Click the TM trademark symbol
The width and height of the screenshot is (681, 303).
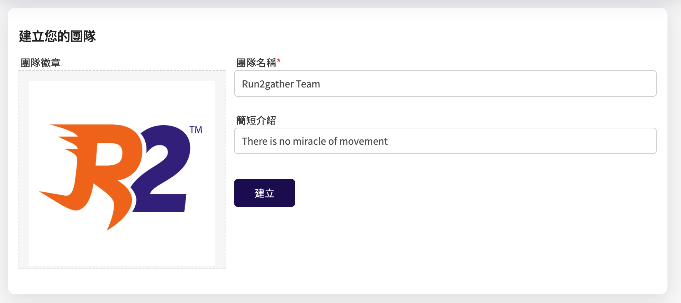[196, 130]
